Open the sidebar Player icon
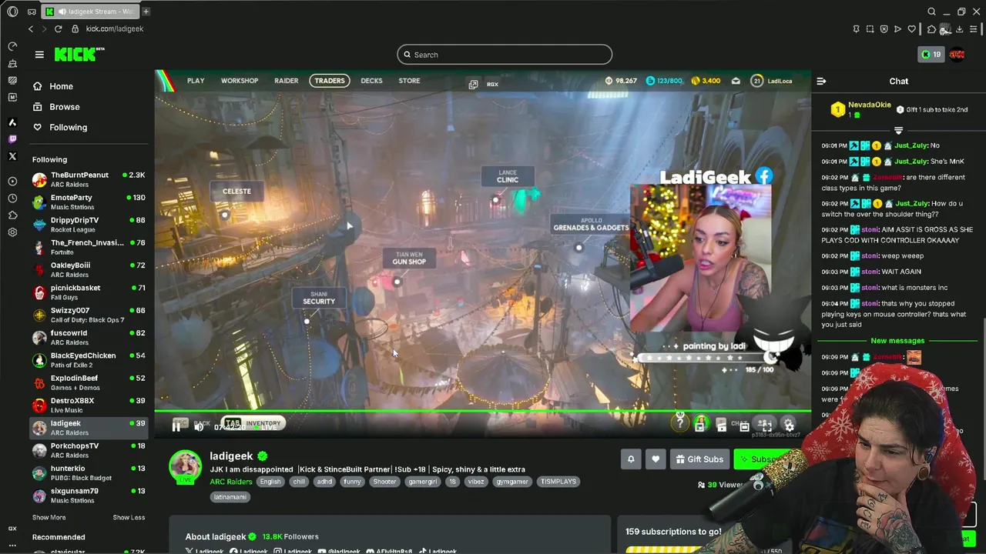 [12, 182]
